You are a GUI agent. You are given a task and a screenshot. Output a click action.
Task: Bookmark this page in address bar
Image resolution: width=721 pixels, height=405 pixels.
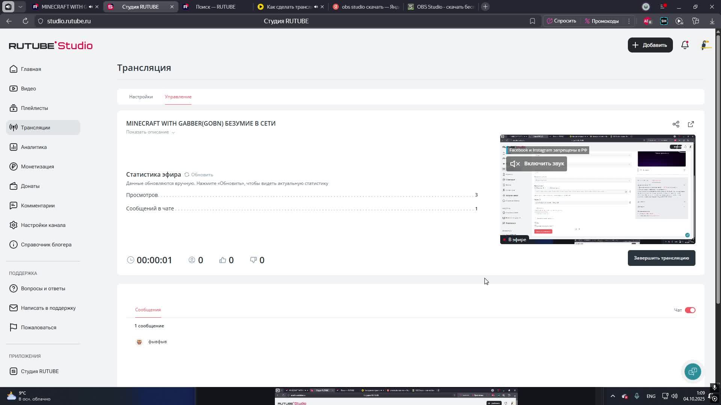[532, 21]
